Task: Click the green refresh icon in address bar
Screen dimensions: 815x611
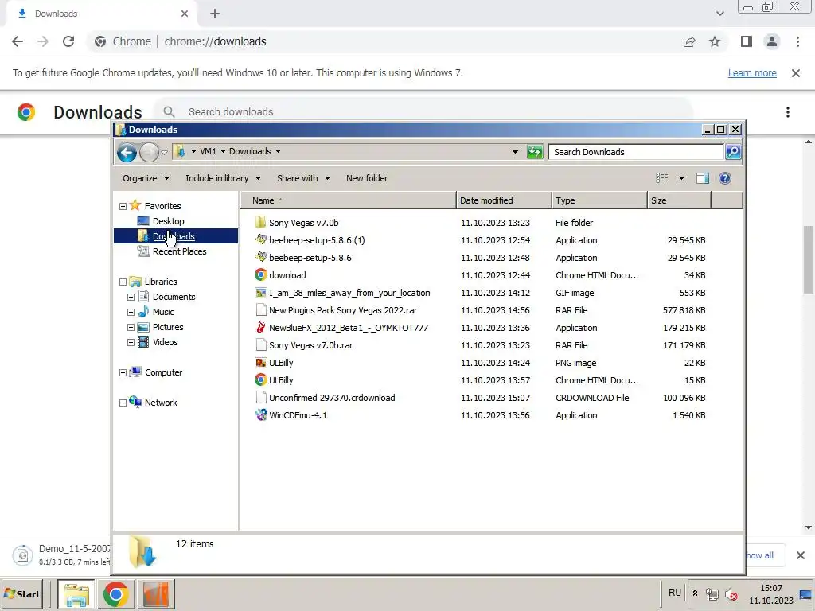Action: (x=535, y=152)
